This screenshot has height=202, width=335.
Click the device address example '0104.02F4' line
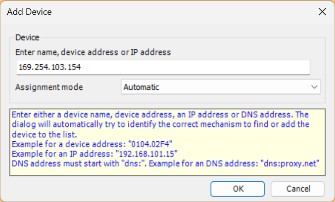click(92, 144)
